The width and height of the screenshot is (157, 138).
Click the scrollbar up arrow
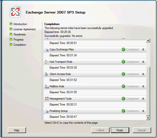[148, 40]
